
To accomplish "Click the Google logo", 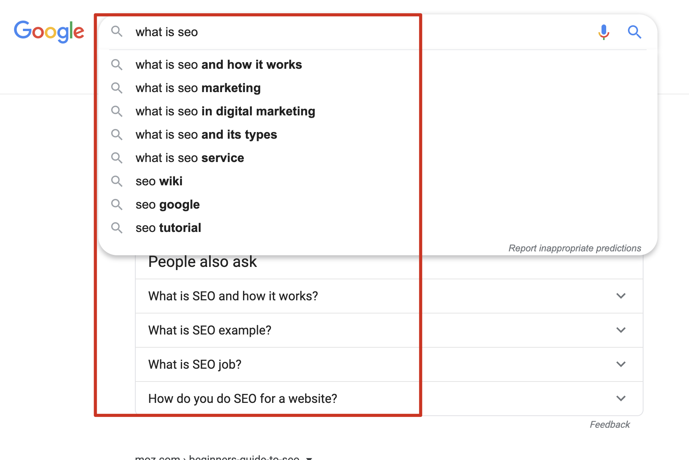I will pyautogui.click(x=49, y=31).
